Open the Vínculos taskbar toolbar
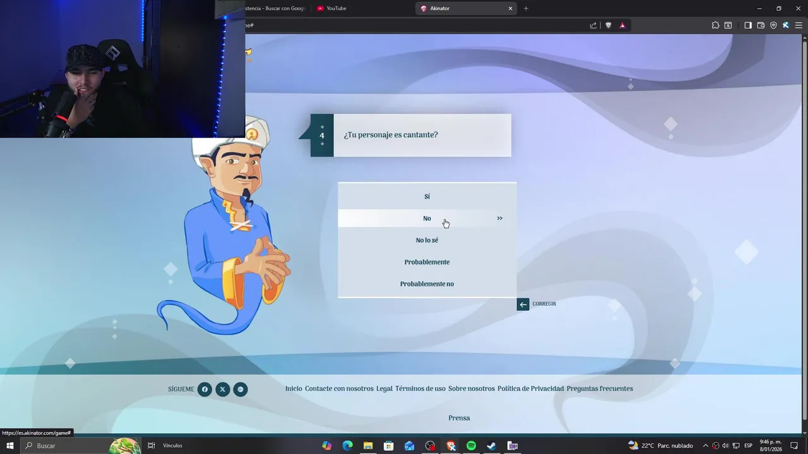The width and height of the screenshot is (808, 454). [172, 446]
